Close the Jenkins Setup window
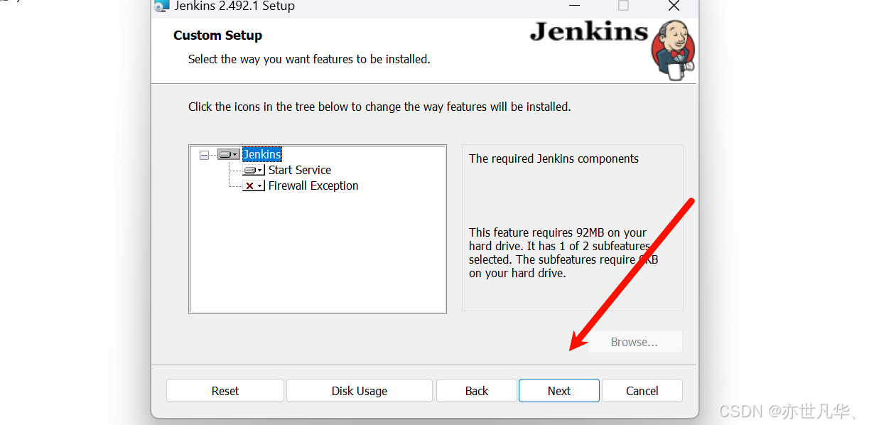 674,6
